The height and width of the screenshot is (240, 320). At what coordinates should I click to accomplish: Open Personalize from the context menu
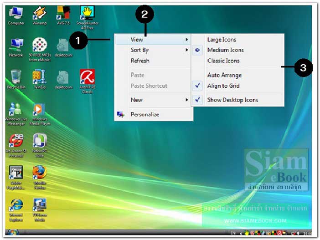[153, 114]
